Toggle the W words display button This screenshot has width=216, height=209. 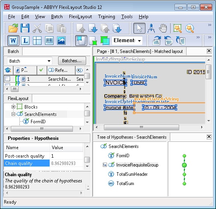[x=13, y=41]
